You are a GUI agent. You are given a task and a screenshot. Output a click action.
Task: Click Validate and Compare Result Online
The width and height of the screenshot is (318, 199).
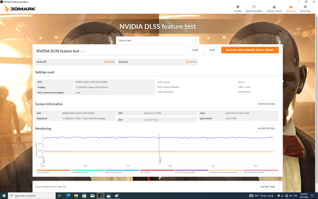[x=250, y=50]
